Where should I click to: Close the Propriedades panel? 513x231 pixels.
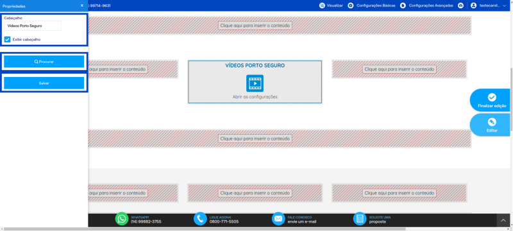(82, 6)
